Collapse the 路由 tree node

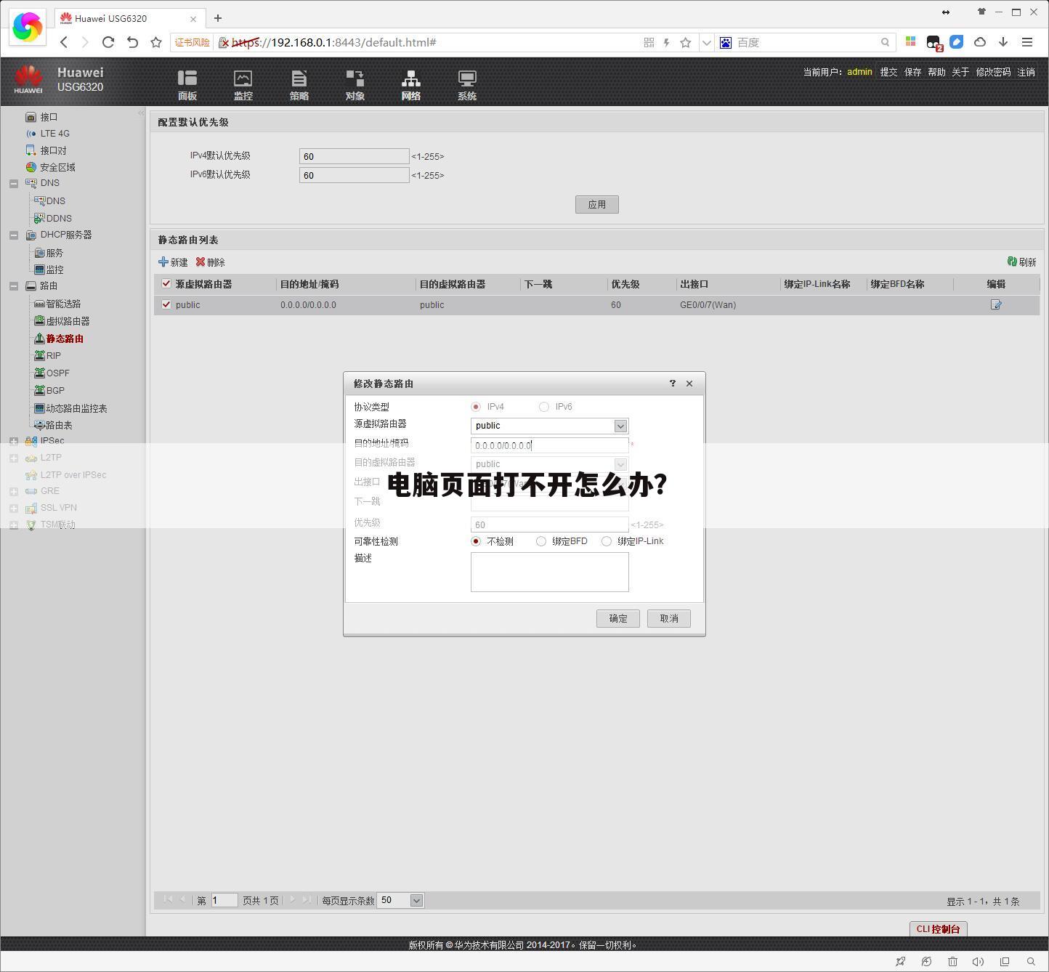pyautogui.click(x=14, y=286)
